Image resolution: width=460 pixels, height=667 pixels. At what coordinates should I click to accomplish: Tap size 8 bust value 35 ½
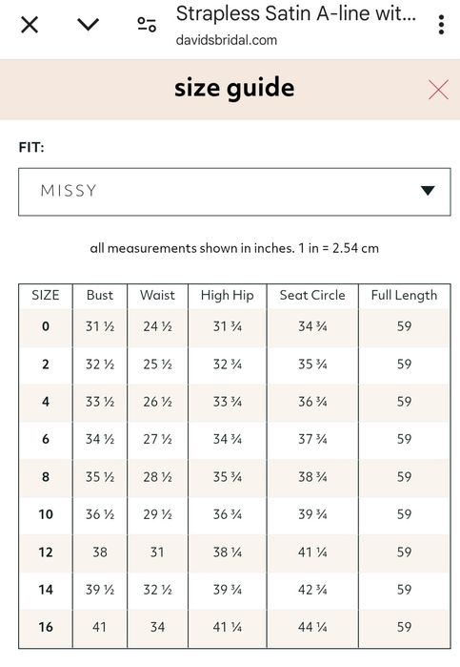100,477
